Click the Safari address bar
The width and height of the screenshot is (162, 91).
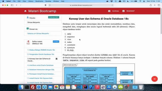click(x=81, y=5)
